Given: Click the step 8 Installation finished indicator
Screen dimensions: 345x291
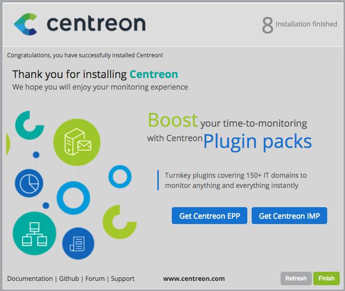Looking at the screenshot, I should click(299, 25).
